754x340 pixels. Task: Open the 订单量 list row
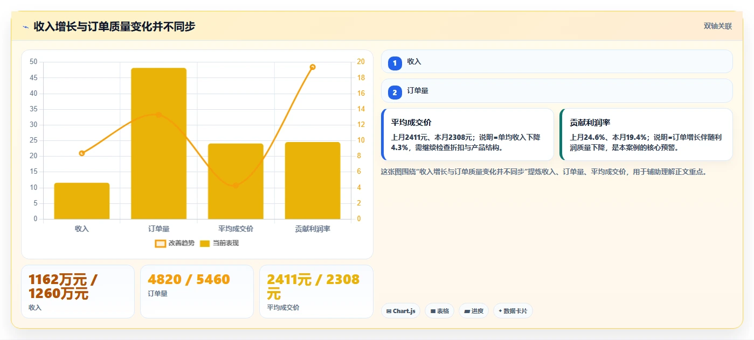[x=557, y=91]
